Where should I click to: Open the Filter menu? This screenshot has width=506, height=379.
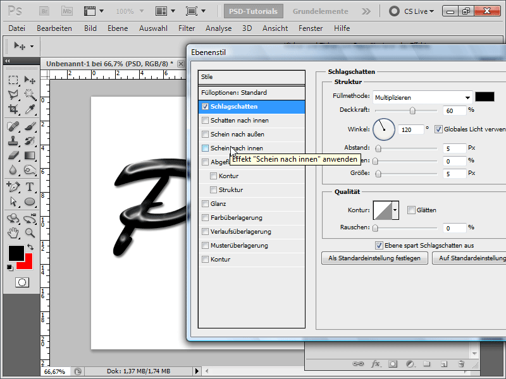click(x=187, y=28)
